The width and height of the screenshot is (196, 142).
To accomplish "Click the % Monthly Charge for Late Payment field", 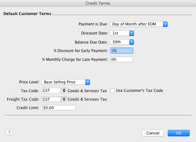I will 122,59.
